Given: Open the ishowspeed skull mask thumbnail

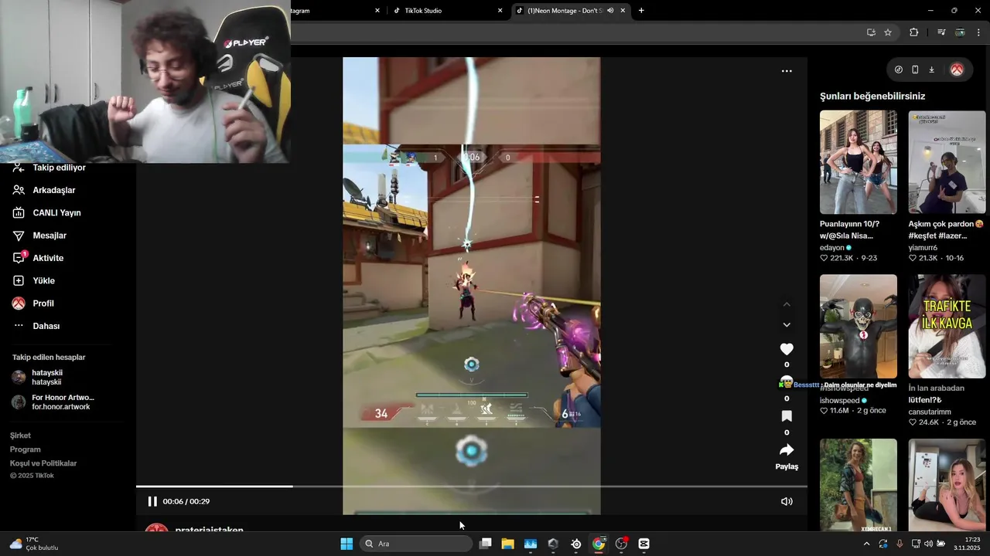Looking at the screenshot, I should pyautogui.click(x=859, y=326).
